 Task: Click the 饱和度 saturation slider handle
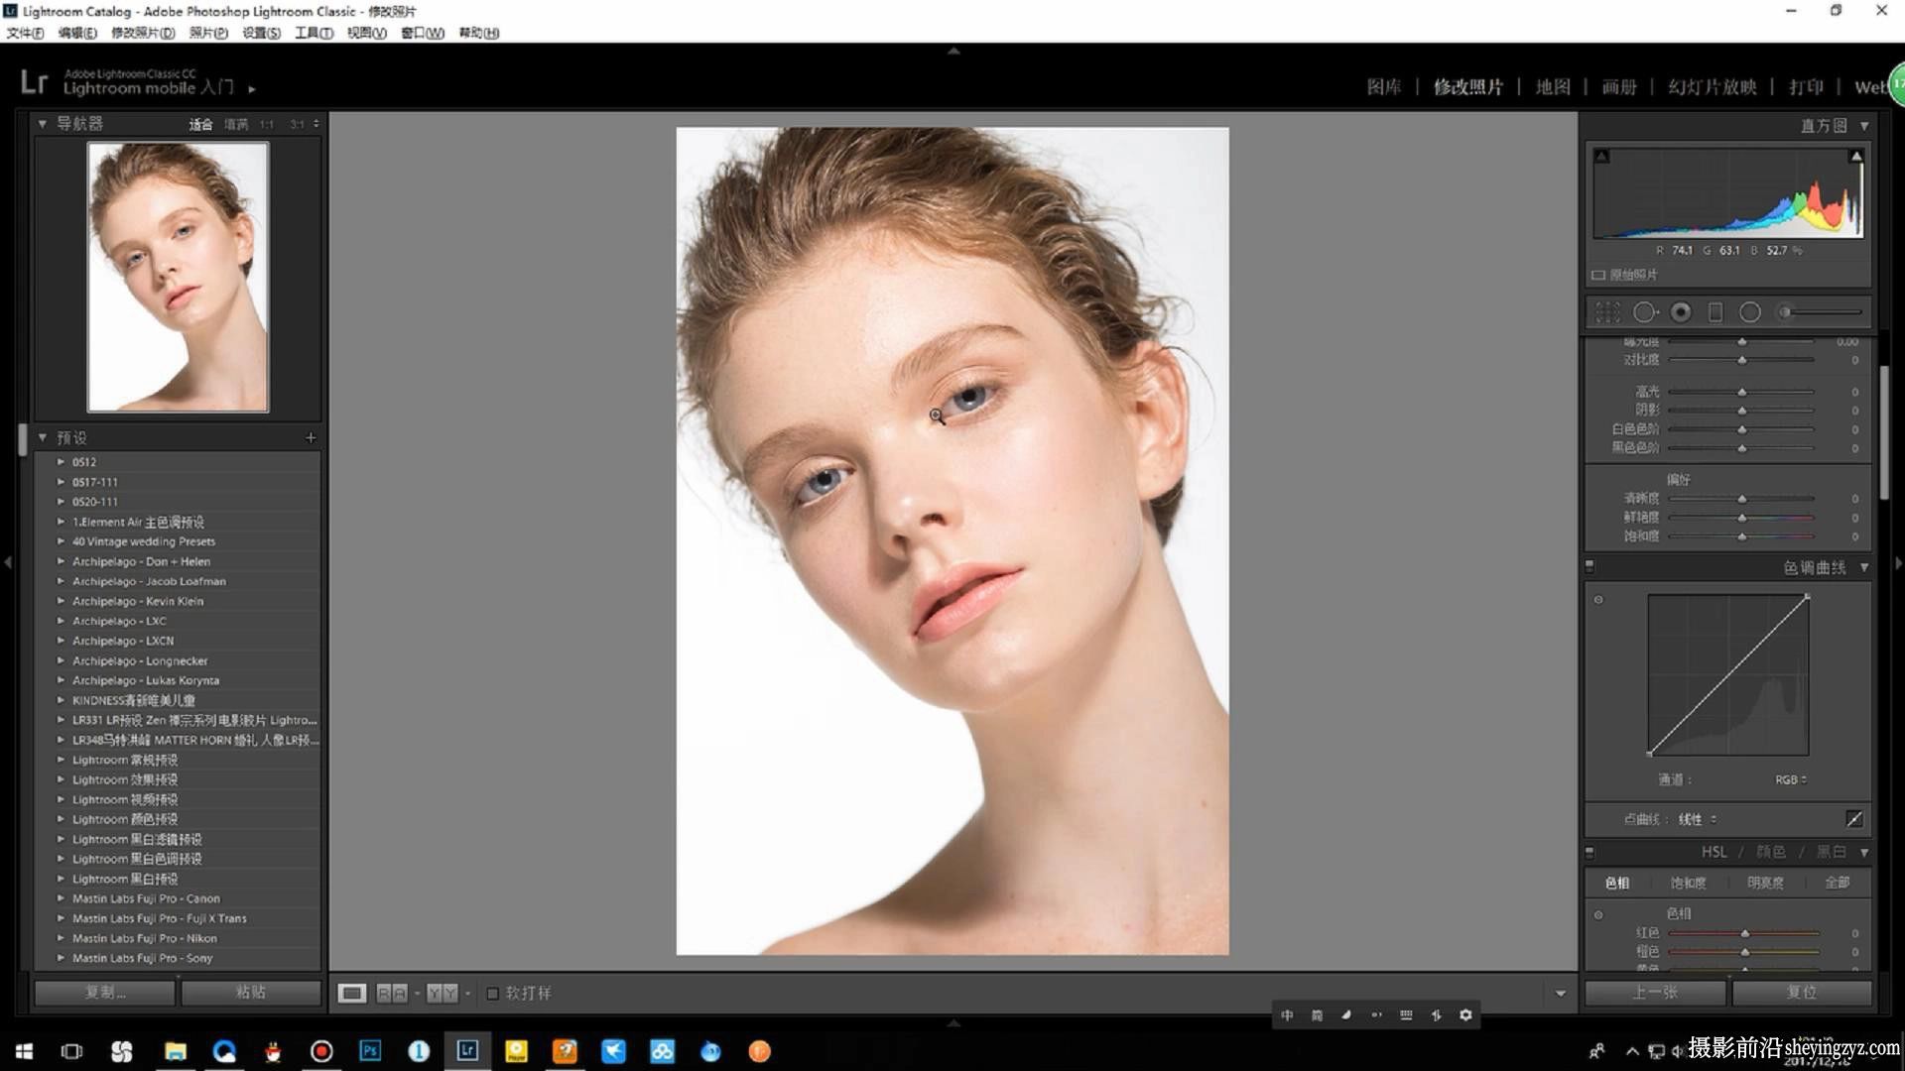pyautogui.click(x=1742, y=536)
